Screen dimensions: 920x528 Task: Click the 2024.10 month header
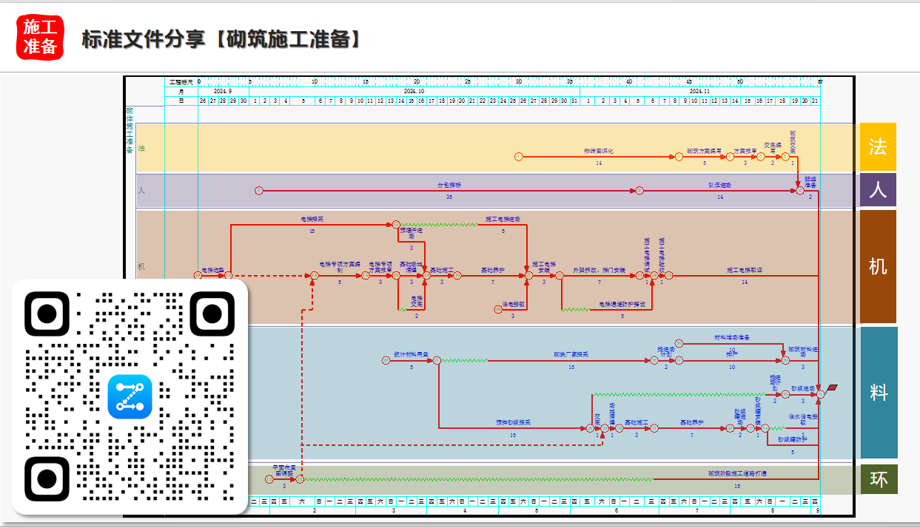(414, 91)
